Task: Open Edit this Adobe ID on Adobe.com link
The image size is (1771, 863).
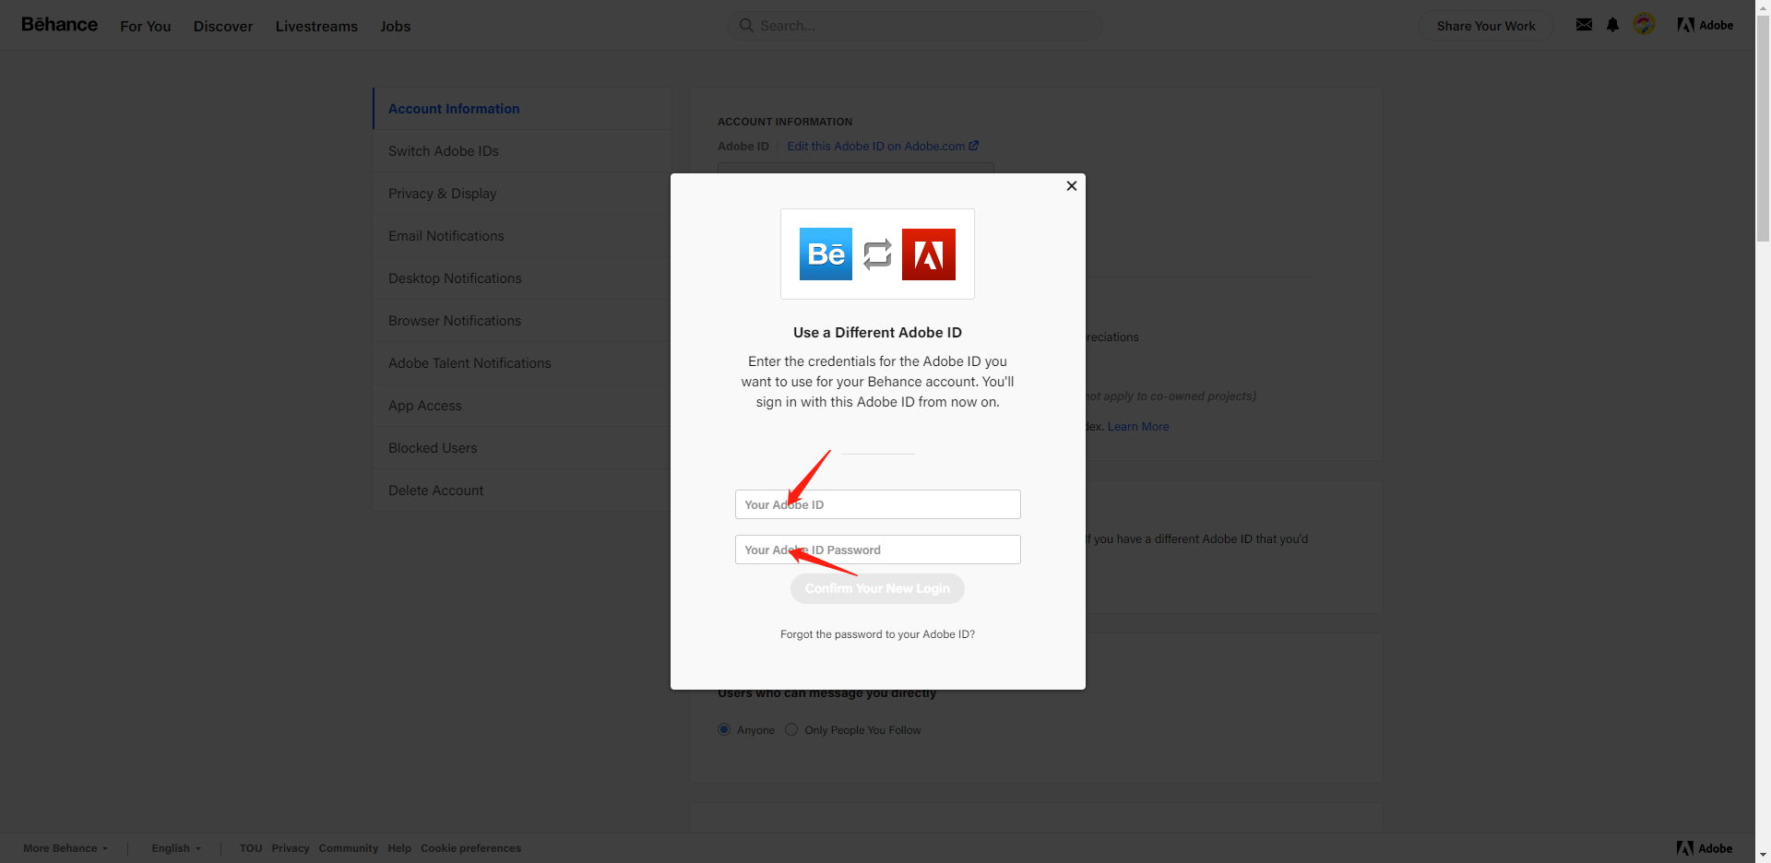Action: tap(883, 146)
